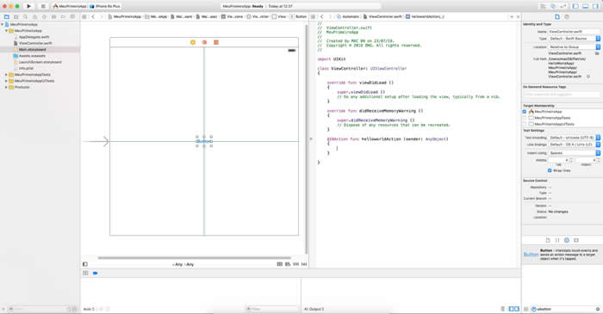Stop the running scheme

43,6
